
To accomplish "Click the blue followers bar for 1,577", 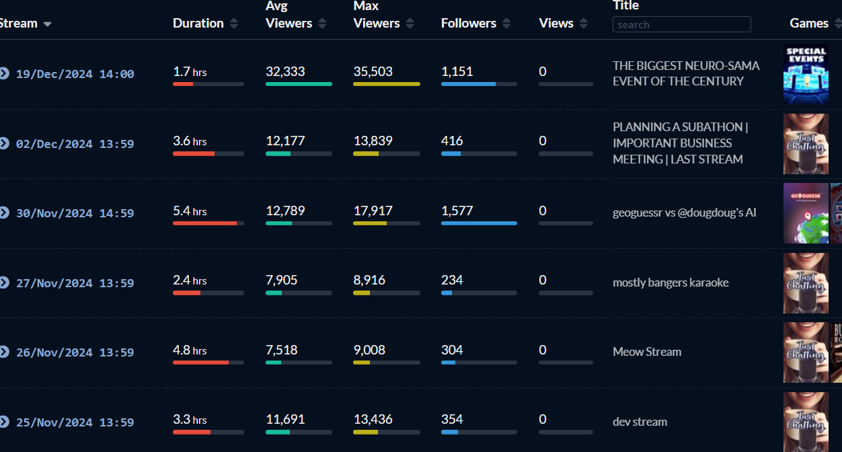I will (479, 223).
